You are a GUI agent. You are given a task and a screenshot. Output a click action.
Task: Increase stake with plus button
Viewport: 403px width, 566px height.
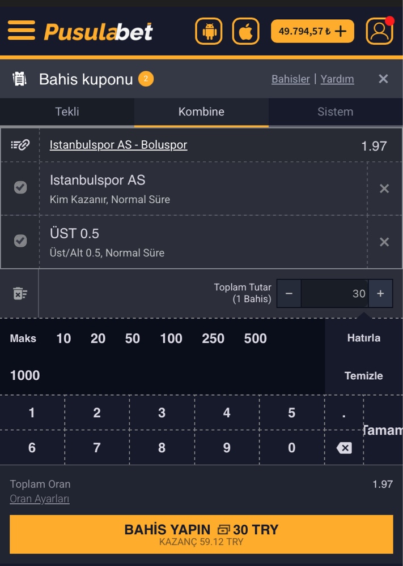pos(380,293)
